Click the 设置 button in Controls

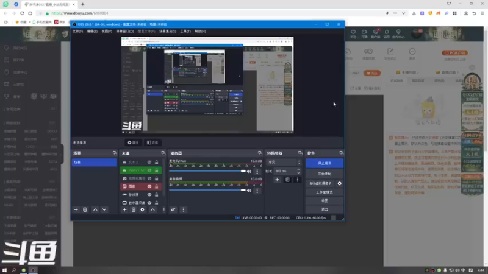325,201
